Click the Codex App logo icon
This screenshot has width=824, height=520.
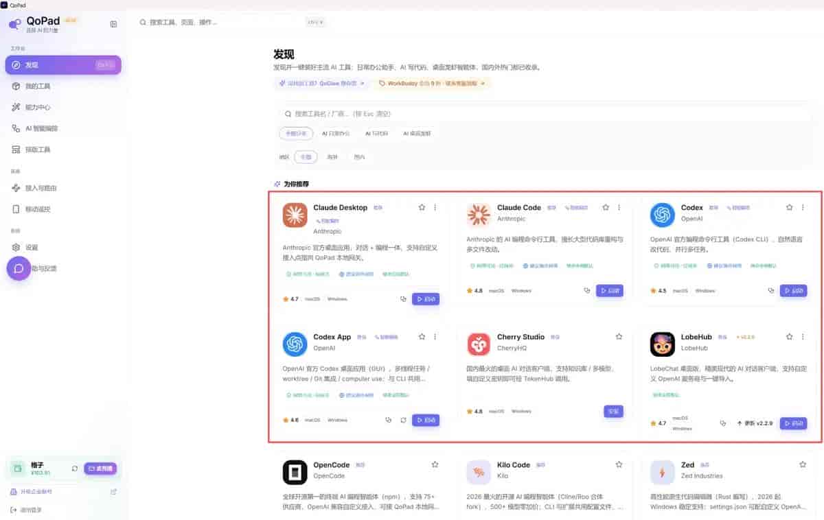295,344
